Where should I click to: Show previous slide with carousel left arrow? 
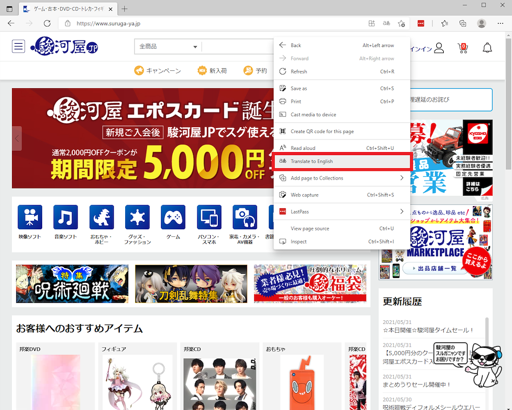pyautogui.click(x=17, y=138)
